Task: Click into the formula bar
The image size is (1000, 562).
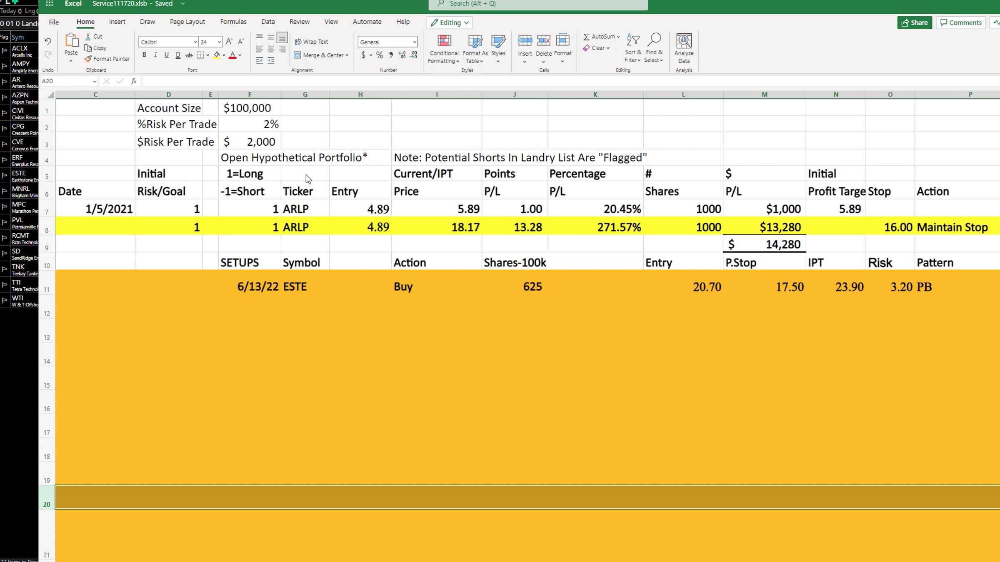Action: coord(571,81)
